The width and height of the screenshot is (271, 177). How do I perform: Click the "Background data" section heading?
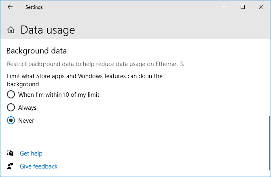(36, 51)
